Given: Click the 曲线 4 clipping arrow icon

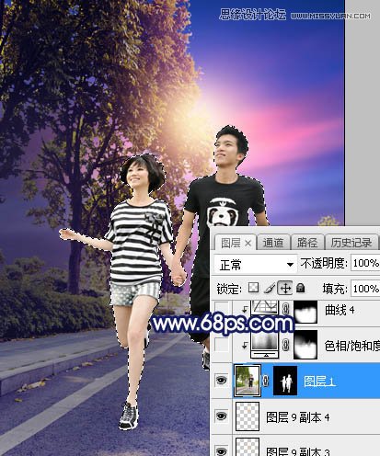Looking at the screenshot, I should (x=244, y=309).
